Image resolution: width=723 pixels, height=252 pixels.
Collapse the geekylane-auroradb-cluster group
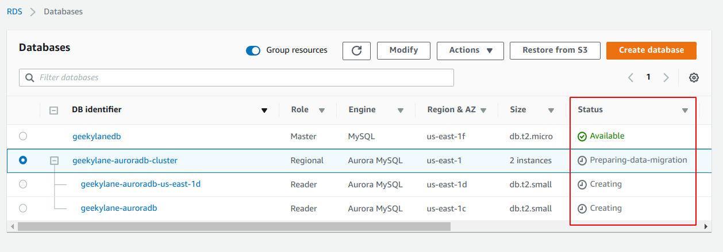[x=55, y=161]
